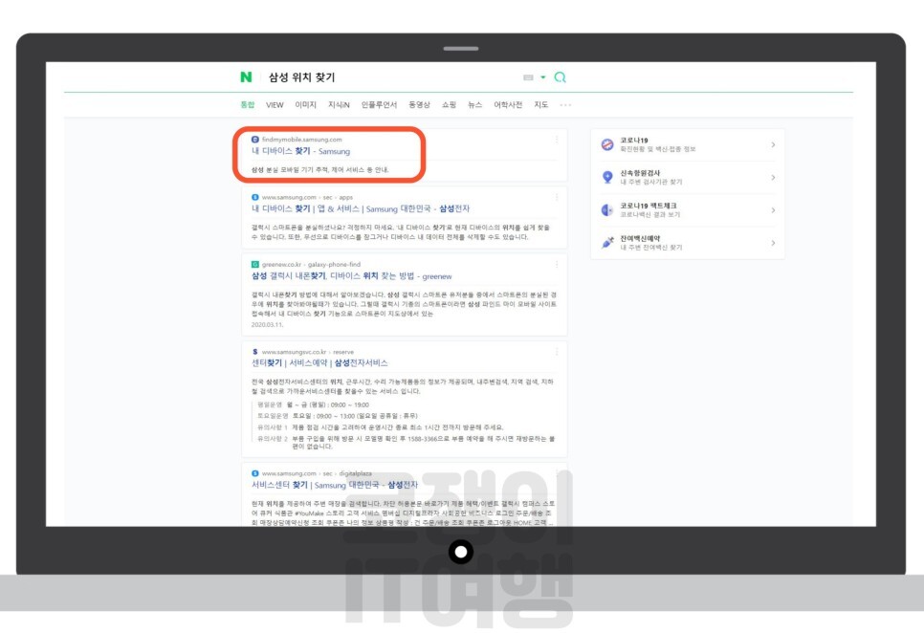Open findmymobile.samsung.com URL link

pos(301,140)
